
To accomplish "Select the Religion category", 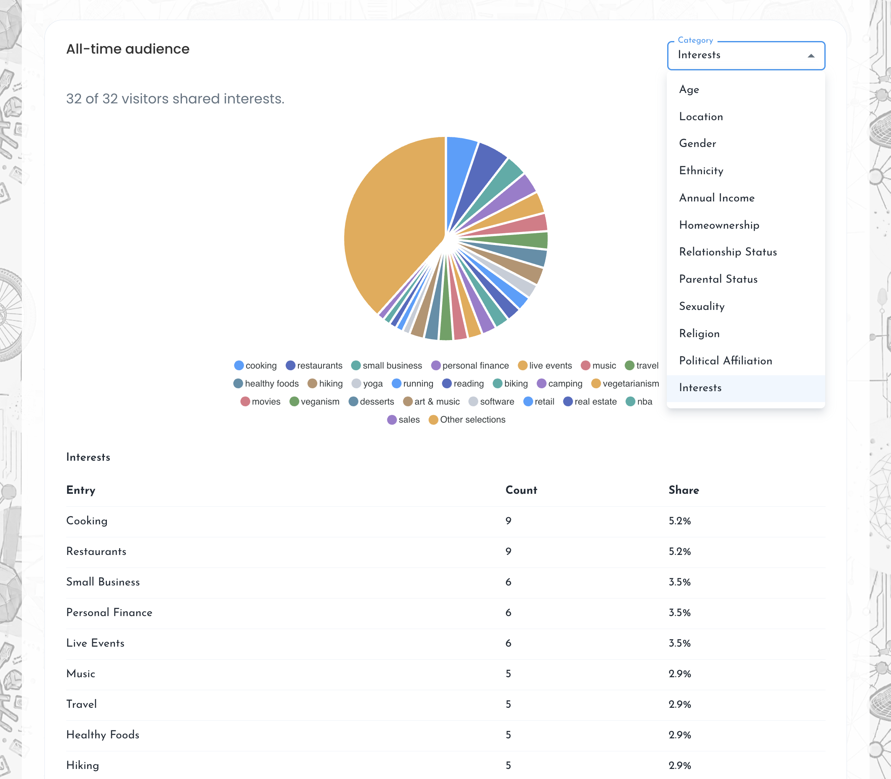I will pos(746,333).
